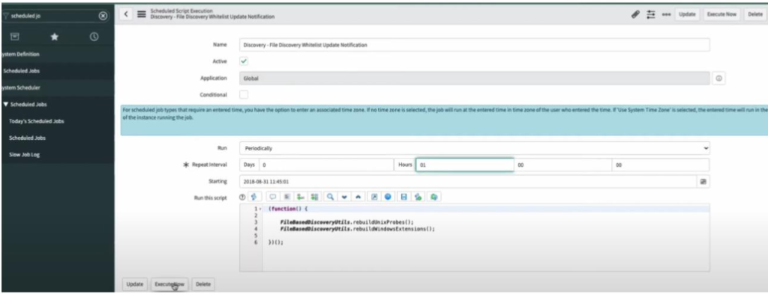
Task: Click the Application field info icon
Action: tap(719, 78)
